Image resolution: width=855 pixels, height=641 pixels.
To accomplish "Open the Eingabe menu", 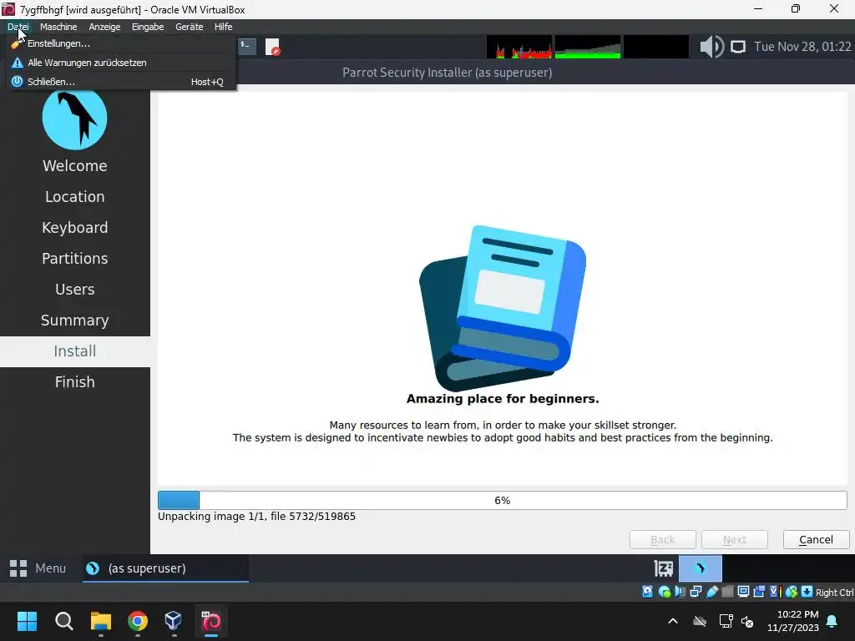I will pyautogui.click(x=148, y=27).
